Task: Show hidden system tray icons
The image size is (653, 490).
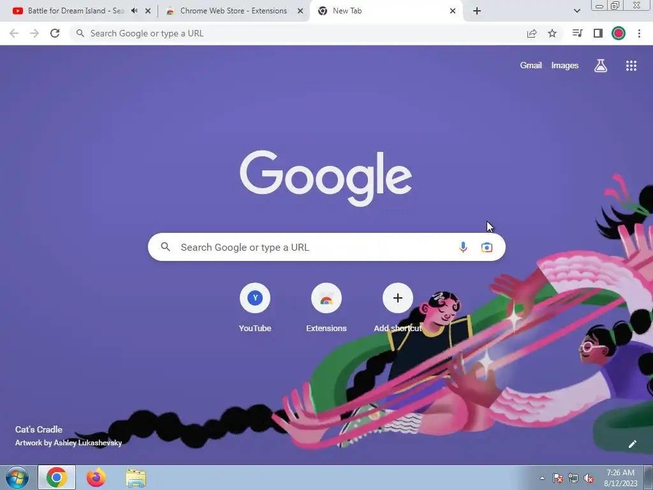Action: click(542, 478)
